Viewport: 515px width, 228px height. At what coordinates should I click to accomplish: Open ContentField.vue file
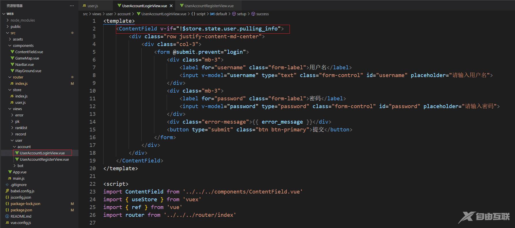click(29, 52)
